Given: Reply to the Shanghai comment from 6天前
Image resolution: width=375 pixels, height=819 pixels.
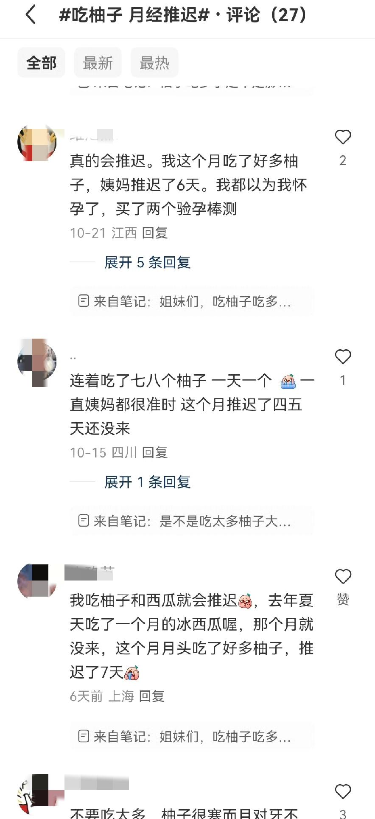Looking at the screenshot, I should tap(151, 696).
